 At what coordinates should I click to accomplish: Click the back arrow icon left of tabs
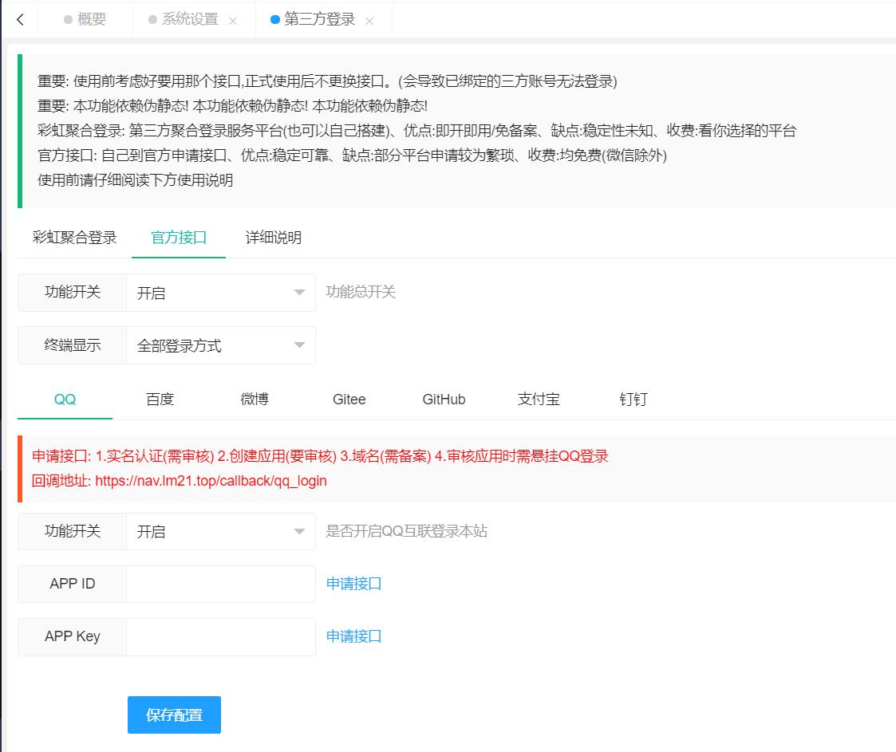(x=20, y=20)
